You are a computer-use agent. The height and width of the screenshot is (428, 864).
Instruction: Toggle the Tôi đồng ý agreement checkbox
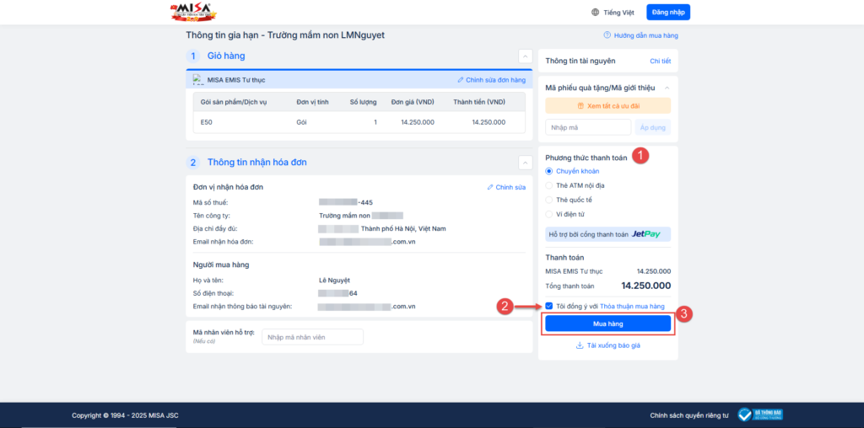coord(548,306)
